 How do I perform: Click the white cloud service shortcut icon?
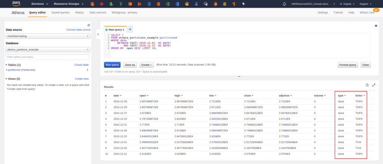(x=206, y=4)
